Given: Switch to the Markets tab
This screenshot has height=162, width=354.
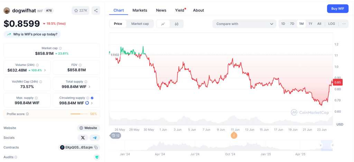Looking at the screenshot, I should (x=140, y=10).
